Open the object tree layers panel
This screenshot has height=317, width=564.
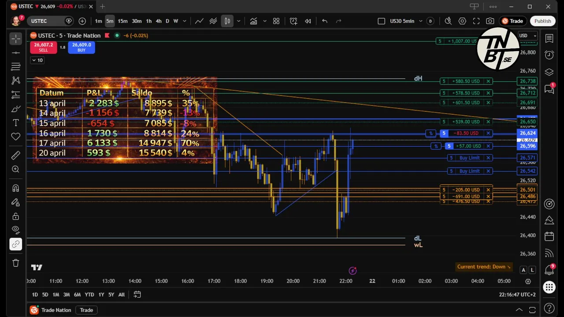pos(549,72)
